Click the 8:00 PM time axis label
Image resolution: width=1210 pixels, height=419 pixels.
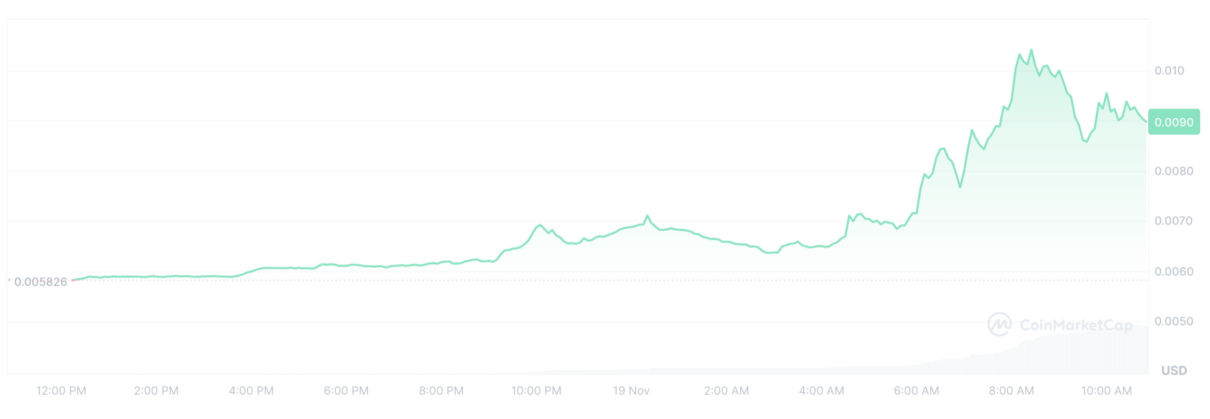441,391
